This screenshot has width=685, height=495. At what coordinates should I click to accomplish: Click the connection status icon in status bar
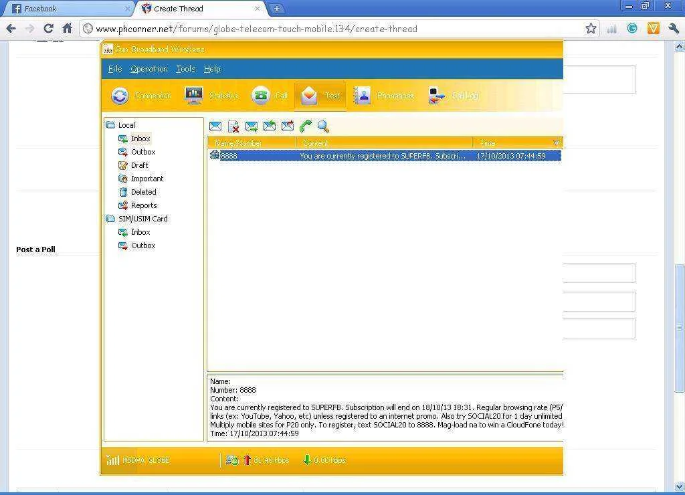(x=231, y=460)
